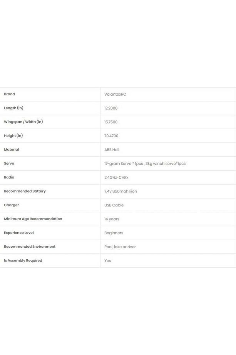Select the USB Cable charger value
This screenshot has height=355, width=236.
tap(114, 205)
